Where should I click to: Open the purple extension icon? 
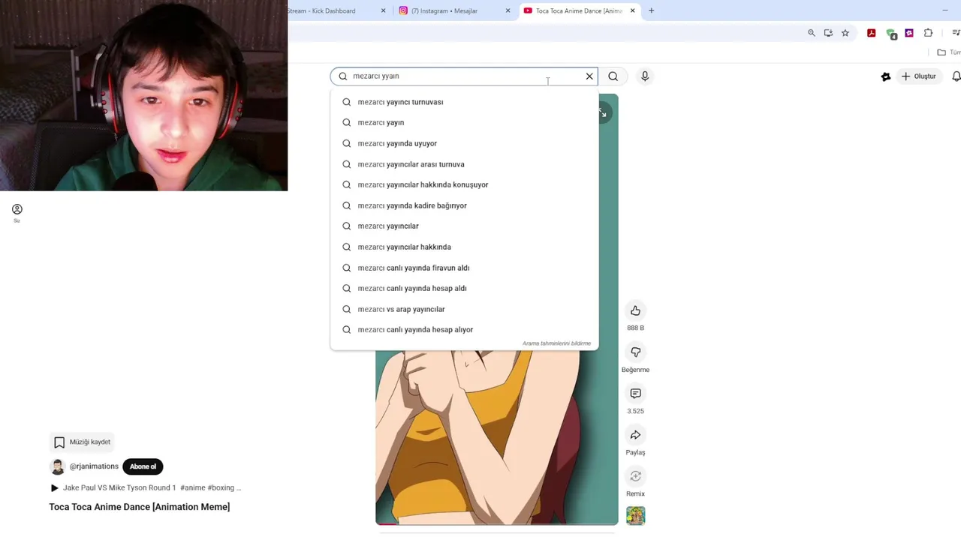(909, 33)
